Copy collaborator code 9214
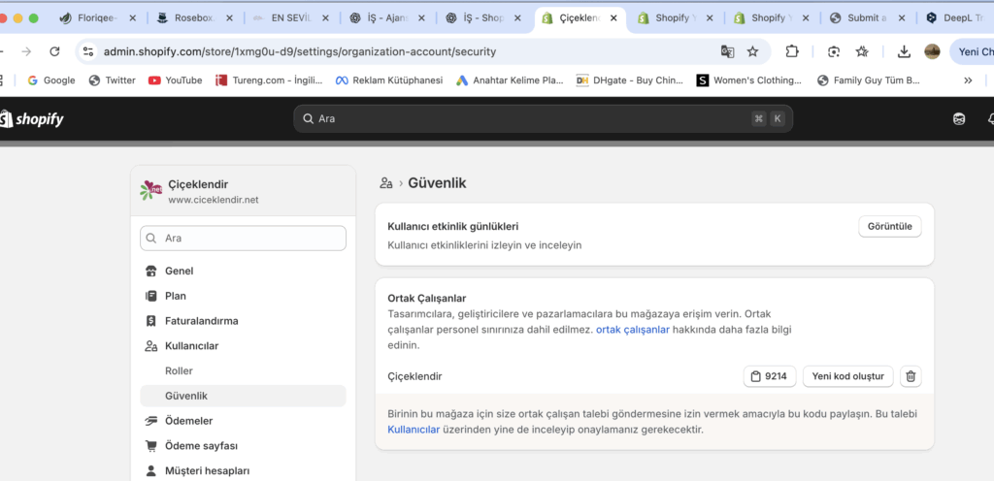 click(x=770, y=376)
